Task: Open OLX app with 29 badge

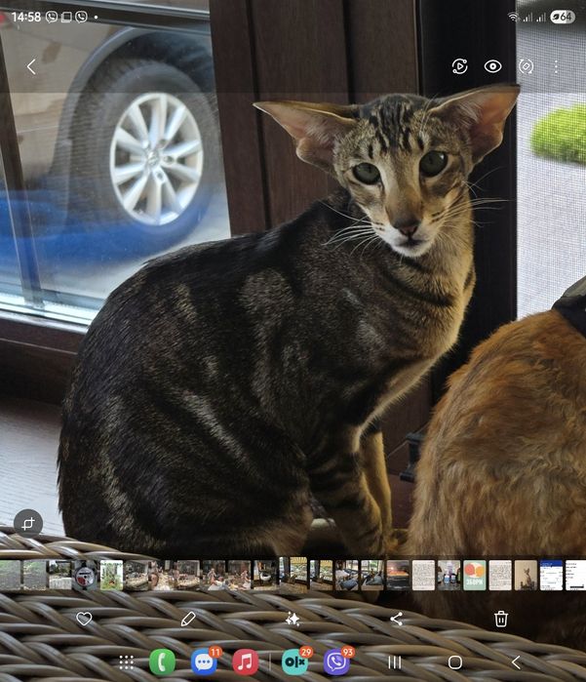Action: 295,662
